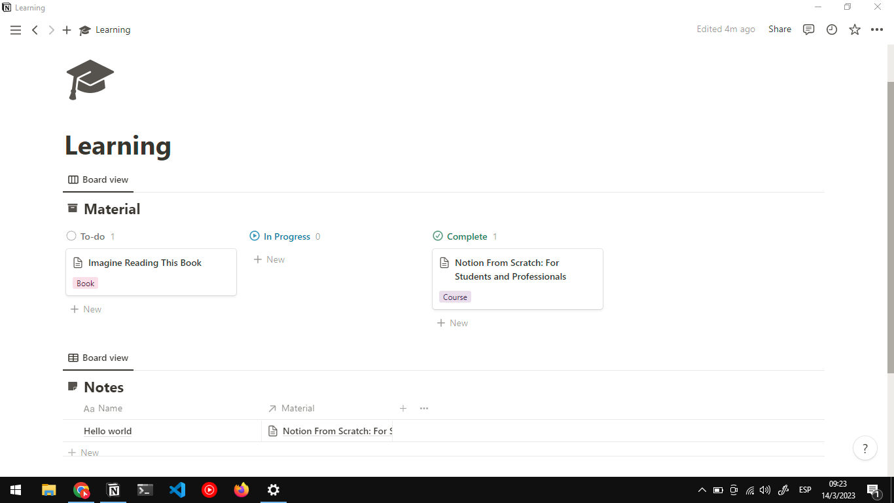Click the Notes database title

[x=103, y=387]
